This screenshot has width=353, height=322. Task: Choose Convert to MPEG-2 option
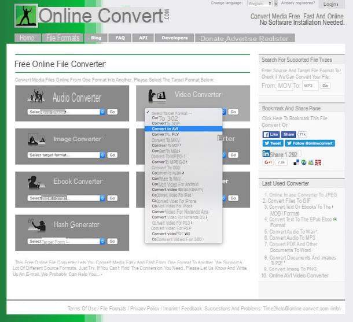pyautogui.click(x=183, y=162)
